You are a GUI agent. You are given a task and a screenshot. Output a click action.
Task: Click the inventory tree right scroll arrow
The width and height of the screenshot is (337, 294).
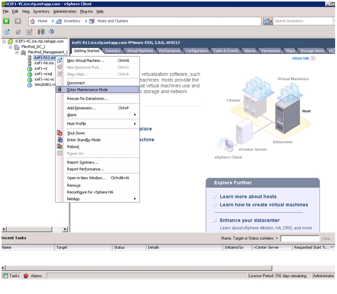coord(65,229)
